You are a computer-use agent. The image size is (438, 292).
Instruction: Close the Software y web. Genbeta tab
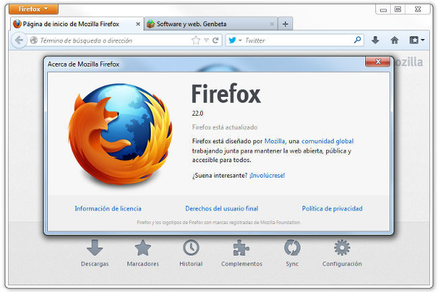pos(272,24)
